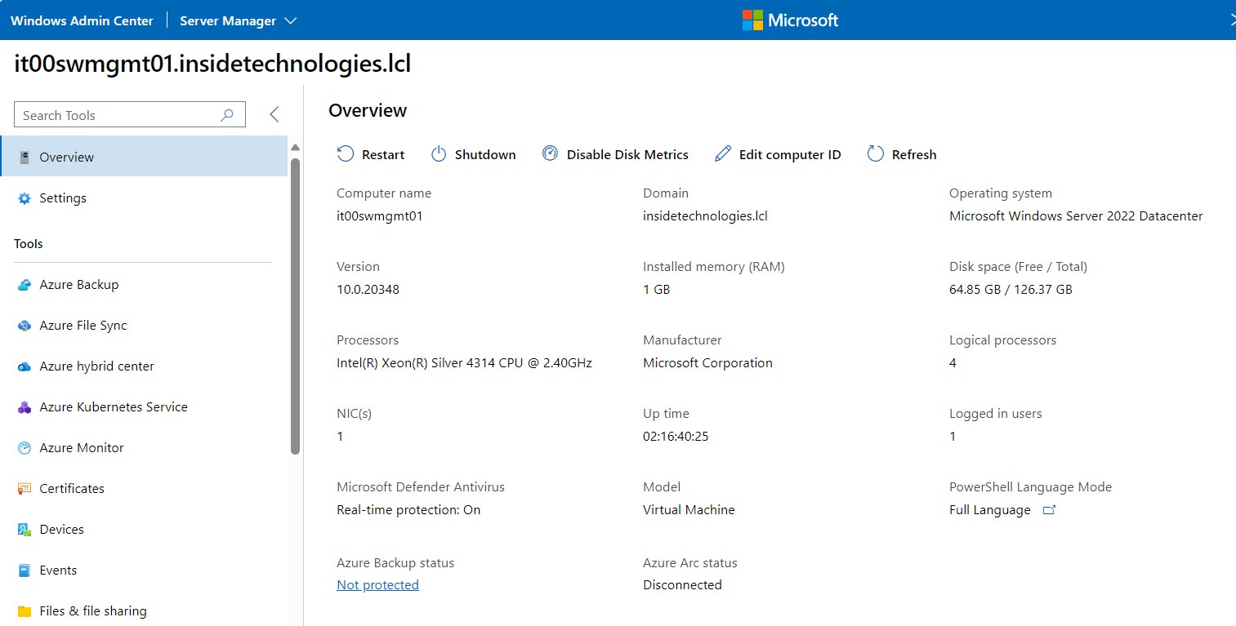Select the Computer name value it00swmgmt01
The height and width of the screenshot is (626, 1236).
click(x=379, y=216)
